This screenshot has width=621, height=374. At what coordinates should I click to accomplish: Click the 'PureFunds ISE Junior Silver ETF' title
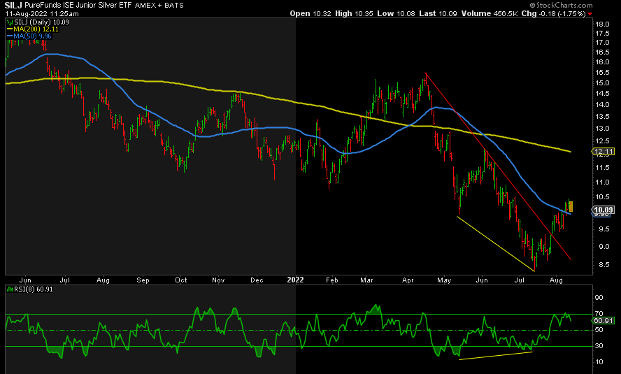[78, 5]
